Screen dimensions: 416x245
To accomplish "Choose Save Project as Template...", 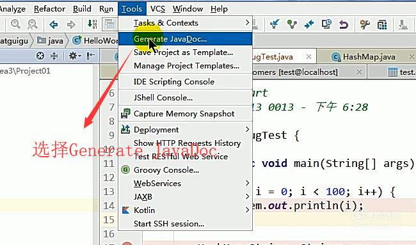I will (185, 52).
